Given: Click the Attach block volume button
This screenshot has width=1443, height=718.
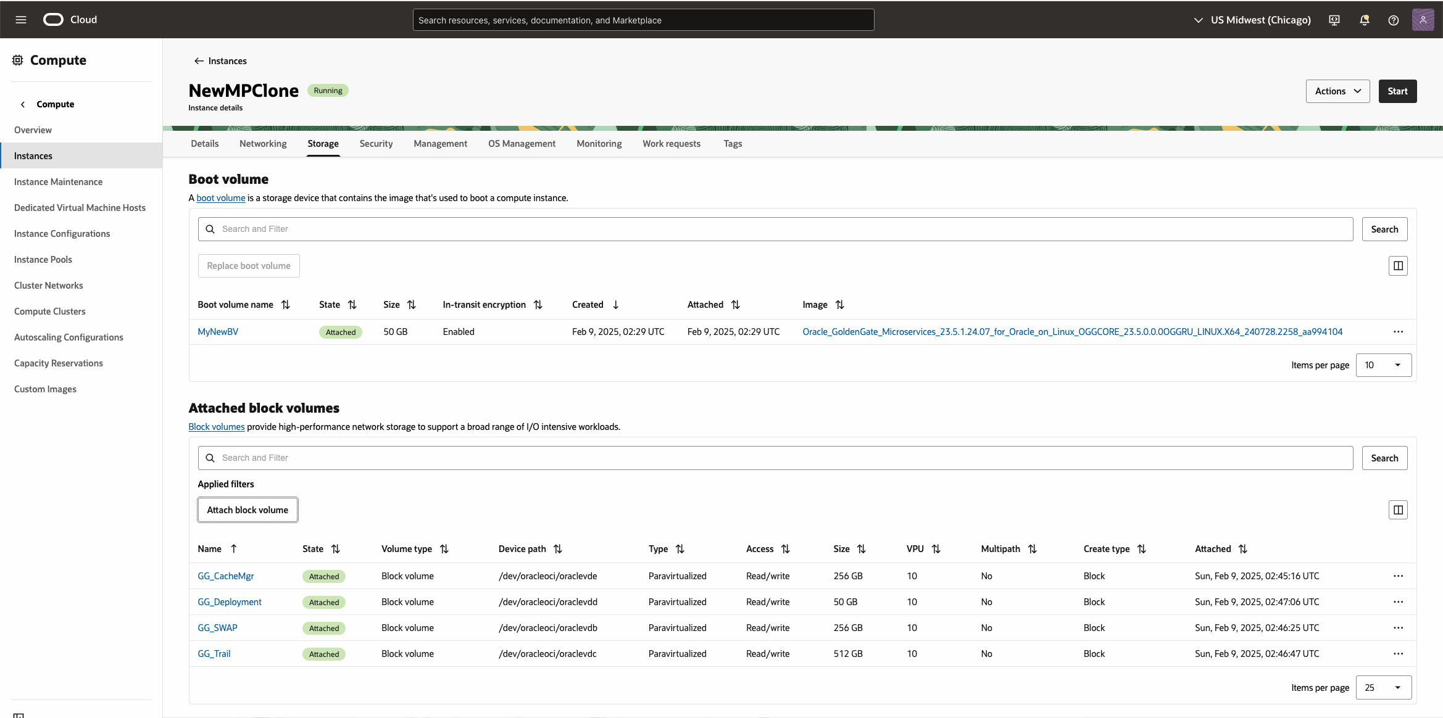Looking at the screenshot, I should click(x=247, y=510).
